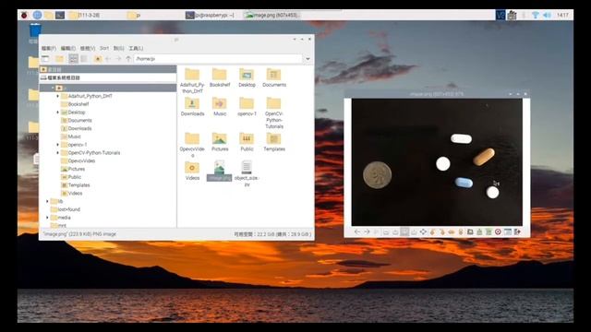Open the File (F) menu
Image resolution: width=591 pixels, height=332 pixels.
click(x=49, y=48)
